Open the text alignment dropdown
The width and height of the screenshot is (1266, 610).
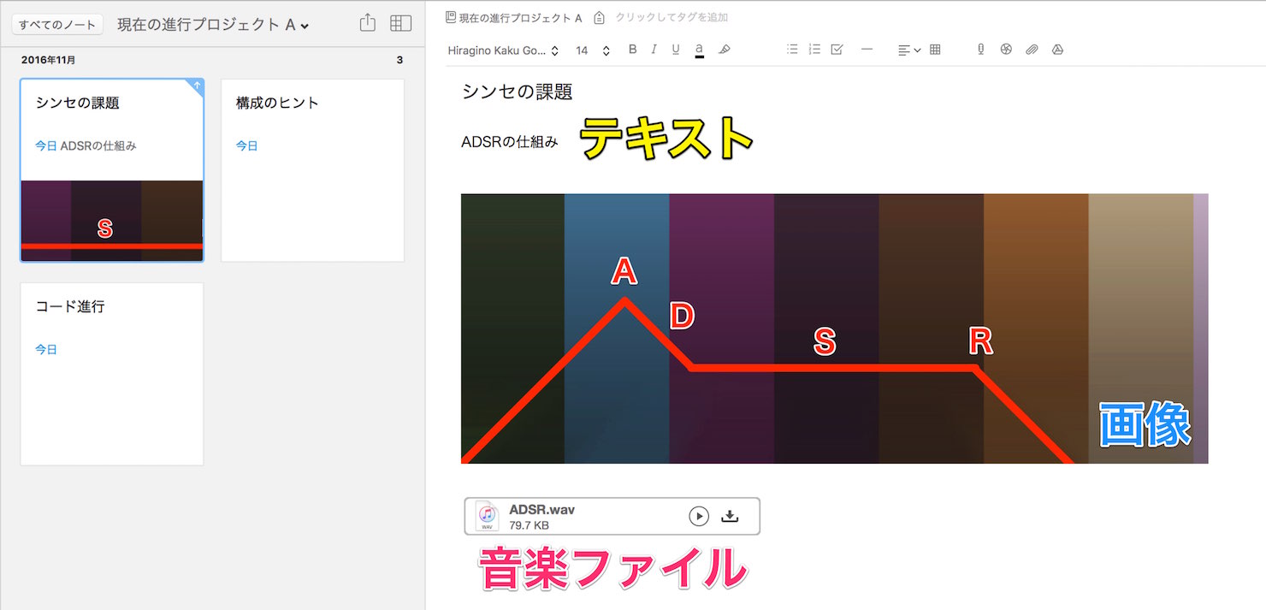(909, 50)
